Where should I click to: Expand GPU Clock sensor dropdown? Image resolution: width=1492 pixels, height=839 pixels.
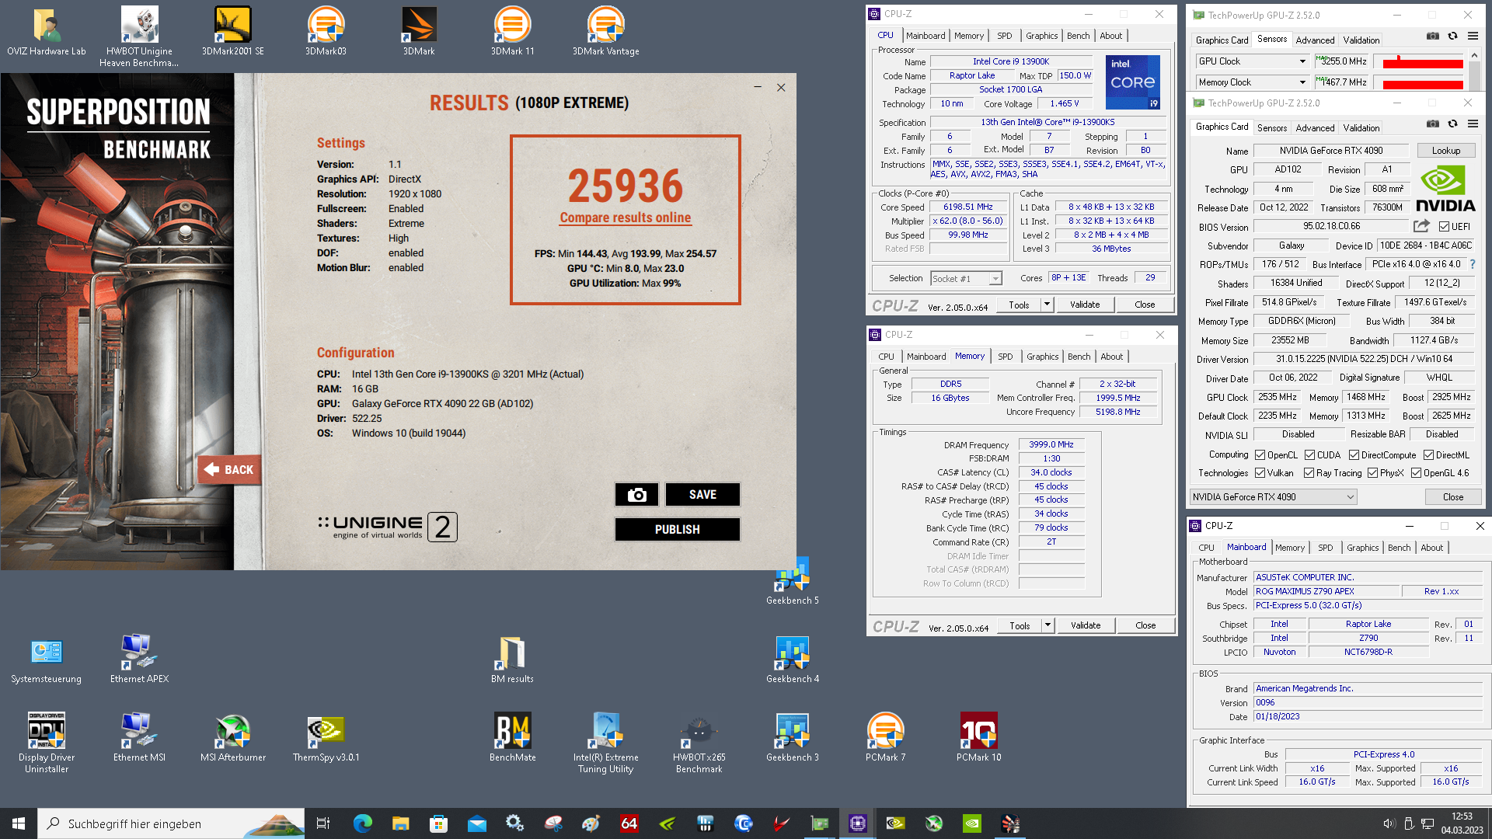[1302, 61]
